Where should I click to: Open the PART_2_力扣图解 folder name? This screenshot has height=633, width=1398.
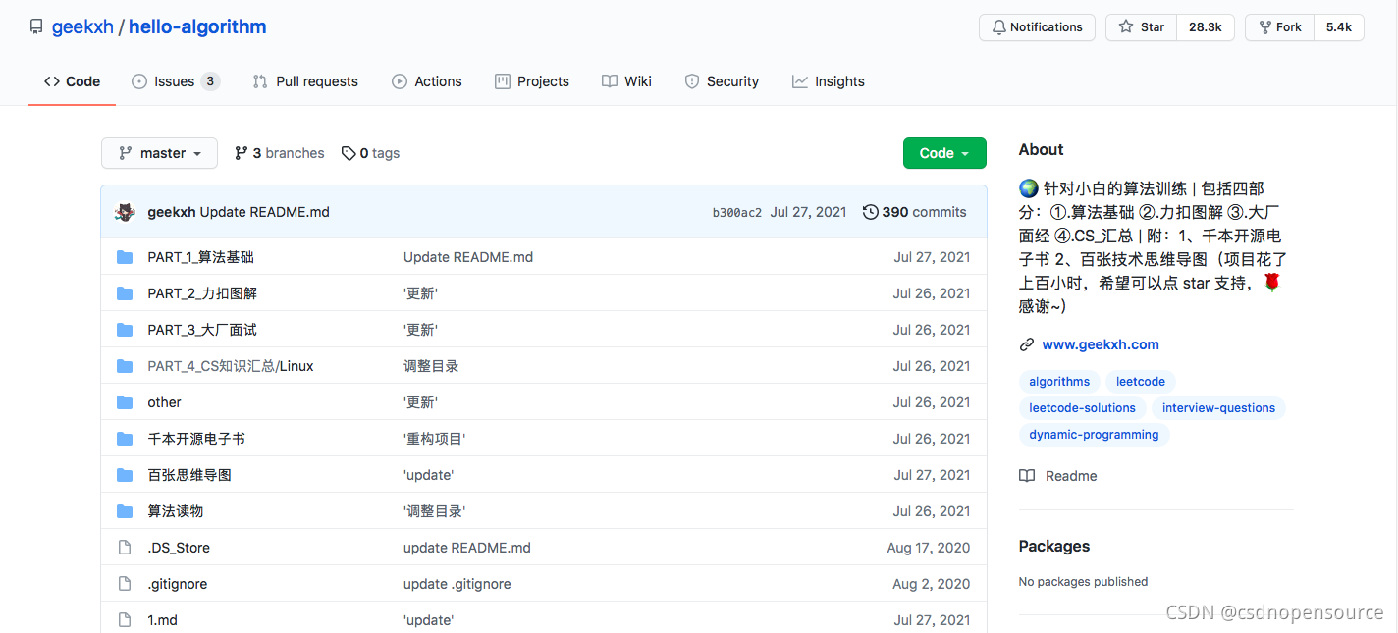[202, 293]
